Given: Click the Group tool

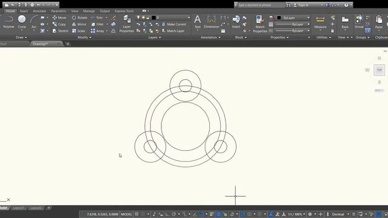Looking at the screenshot, I should tap(359, 22).
